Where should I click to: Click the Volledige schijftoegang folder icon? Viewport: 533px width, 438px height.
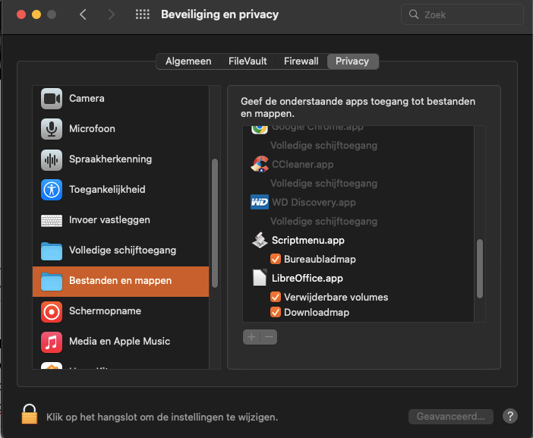pos(52,251)
